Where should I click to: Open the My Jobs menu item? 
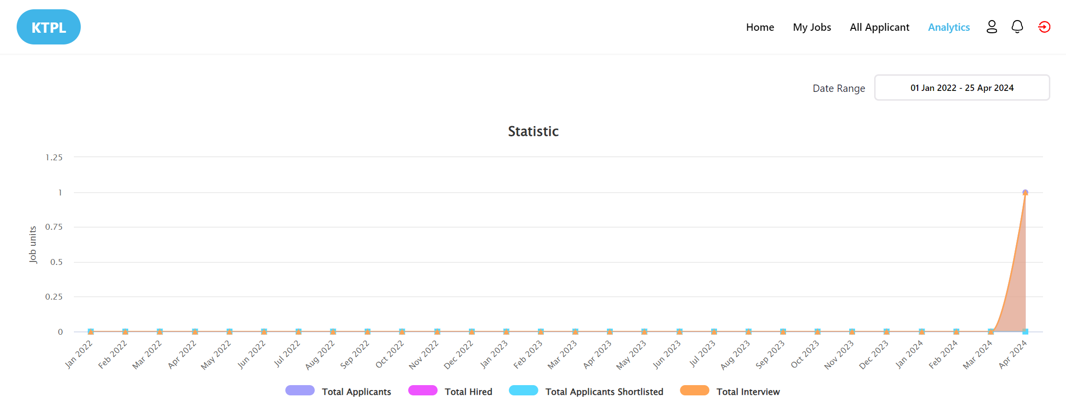[811, 27]
